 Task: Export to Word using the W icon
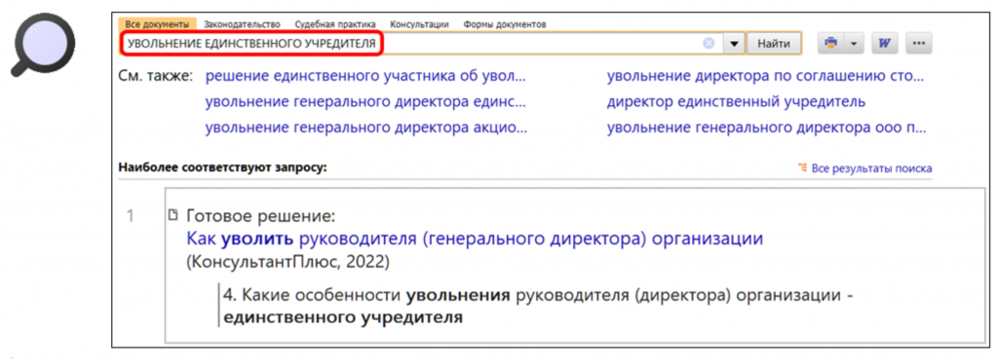tap(884, 43)
